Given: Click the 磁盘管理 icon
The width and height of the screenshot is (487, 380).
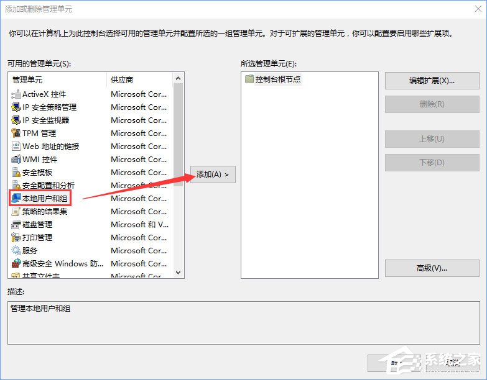Looking at the screenshot, I should click(16, 224).
